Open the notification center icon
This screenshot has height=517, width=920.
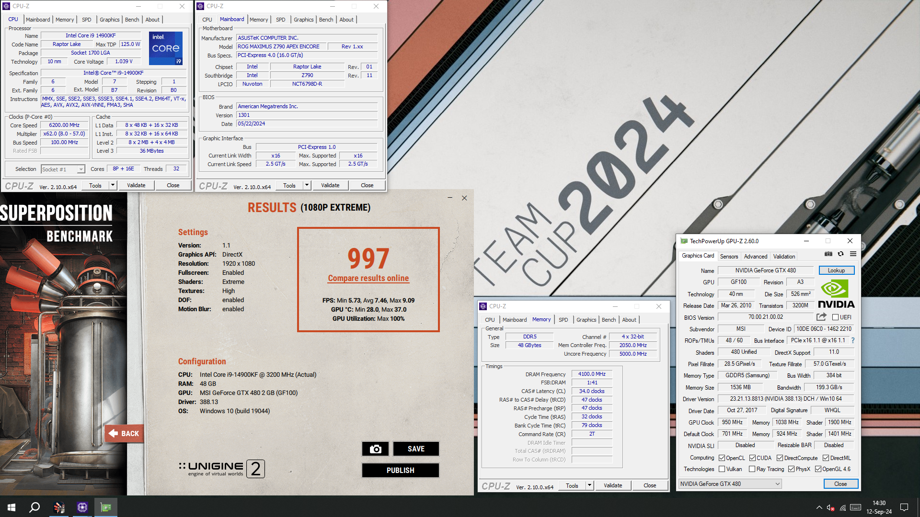[904, 507]
